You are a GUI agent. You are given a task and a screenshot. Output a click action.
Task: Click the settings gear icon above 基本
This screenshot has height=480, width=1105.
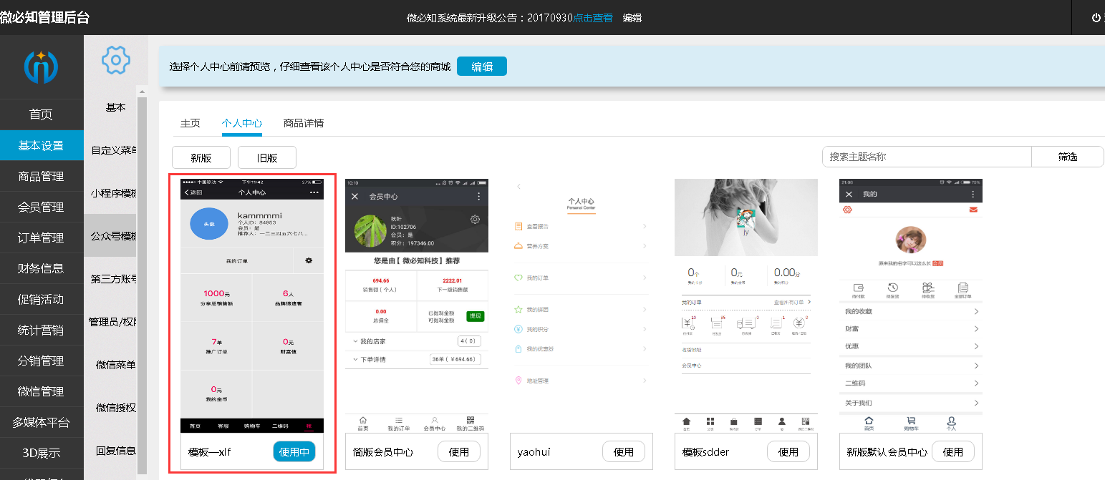[115, 60]
